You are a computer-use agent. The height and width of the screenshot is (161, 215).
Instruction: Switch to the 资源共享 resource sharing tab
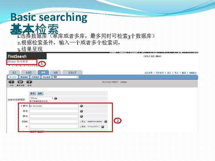(72, 72)
